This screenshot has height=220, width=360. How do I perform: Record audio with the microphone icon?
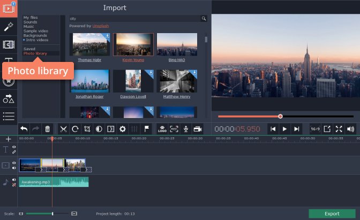[186, 129]
